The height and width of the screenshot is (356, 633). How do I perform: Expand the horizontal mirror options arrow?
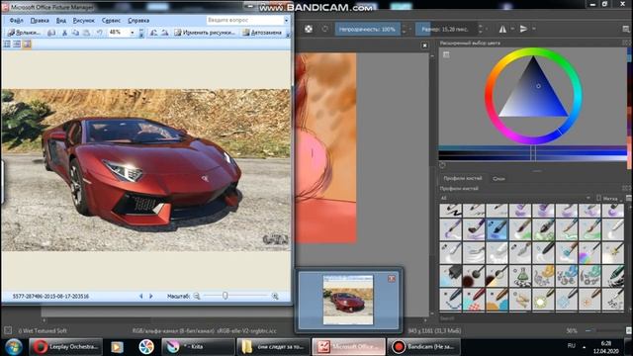click(x=512, y=29)
